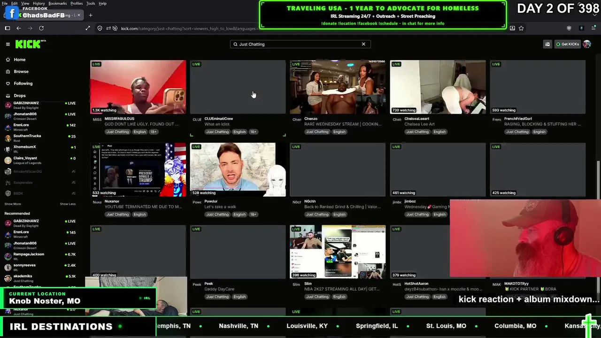This screenshot has height=338, width=601.
Task: Clear the Just Chatting search field
Action: click(x=363, y=44)
